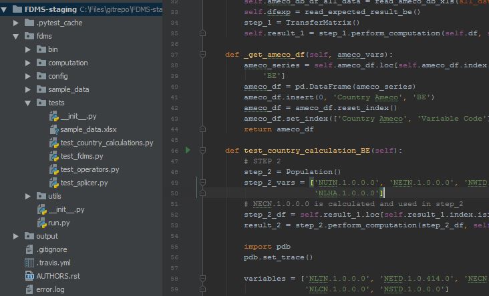Click 'step_1 = TransferMatrix()' line
This screenshot has height=296, width=489.
pyautogui.click(x=302, y=23)
